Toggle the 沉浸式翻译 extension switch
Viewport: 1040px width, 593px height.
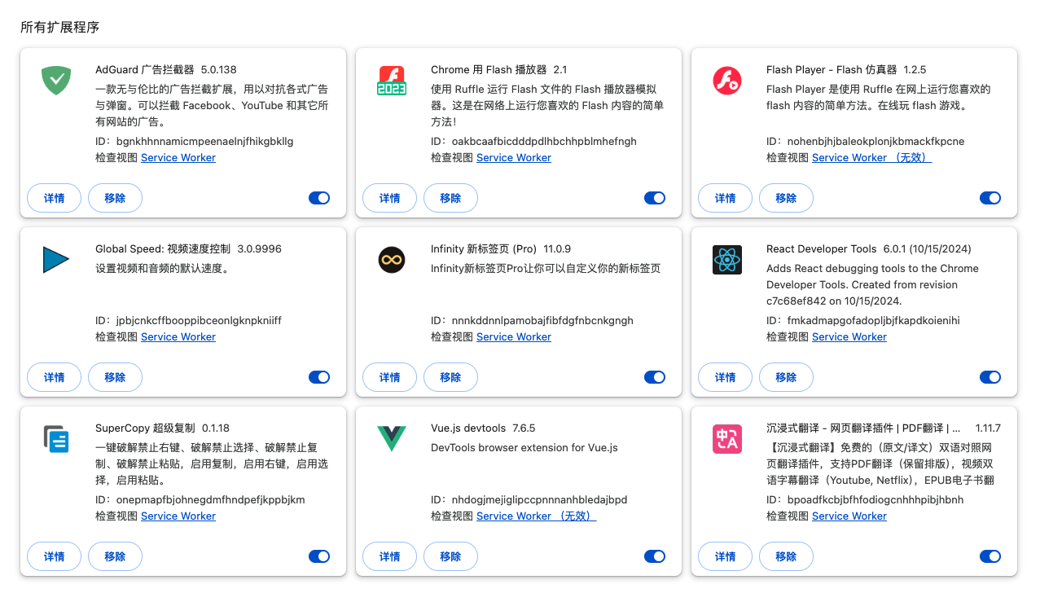click(990, 556)
